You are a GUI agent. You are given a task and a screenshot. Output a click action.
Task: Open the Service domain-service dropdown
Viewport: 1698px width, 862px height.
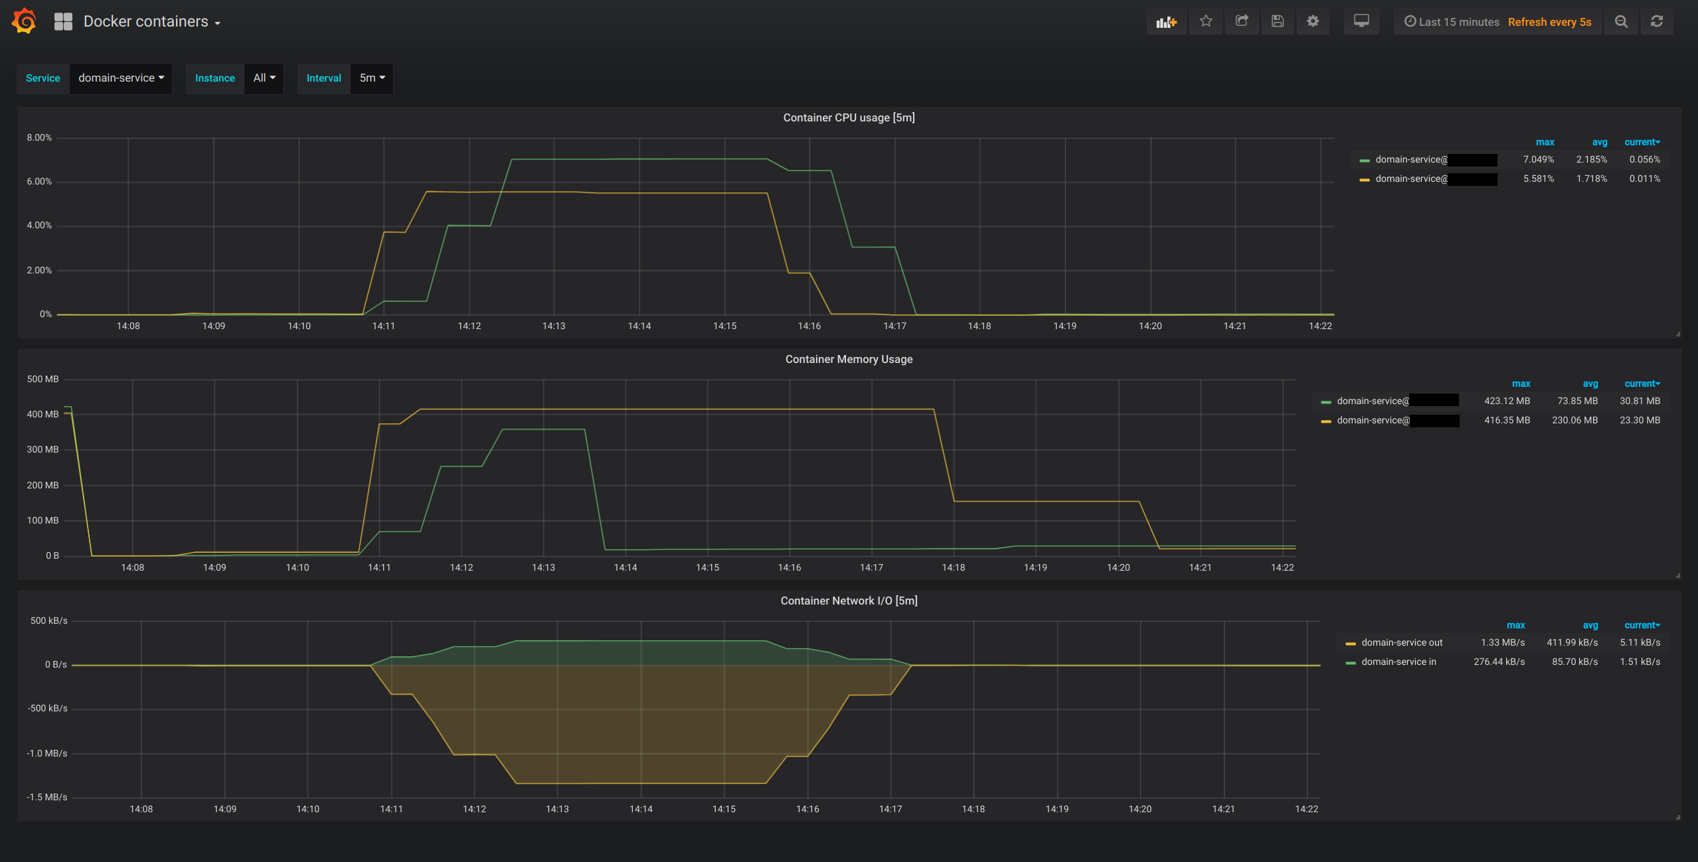(x=121, y=78)
